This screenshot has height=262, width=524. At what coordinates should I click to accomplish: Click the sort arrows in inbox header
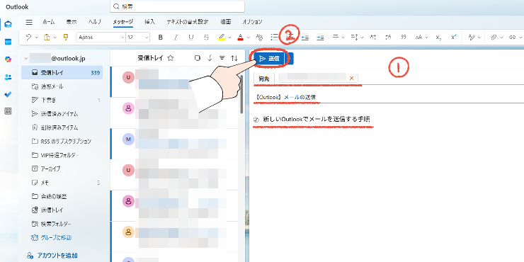(234, 58)
